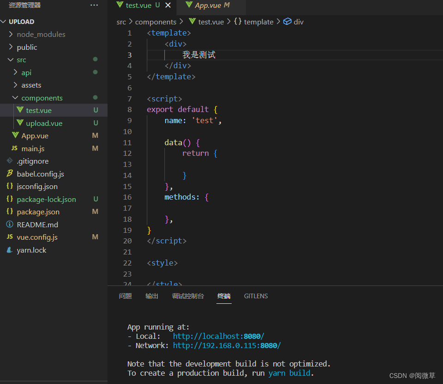The image size is (443, 384).
Task: Switch to the GITLENS panel tab
Action: [256, 296]
